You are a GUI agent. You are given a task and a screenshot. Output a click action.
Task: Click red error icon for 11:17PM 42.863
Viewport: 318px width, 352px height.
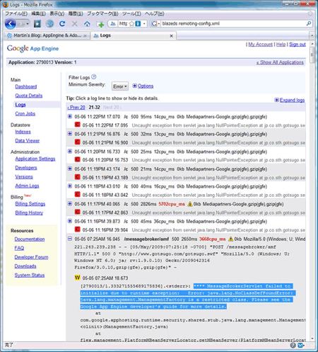coord(78,212)
